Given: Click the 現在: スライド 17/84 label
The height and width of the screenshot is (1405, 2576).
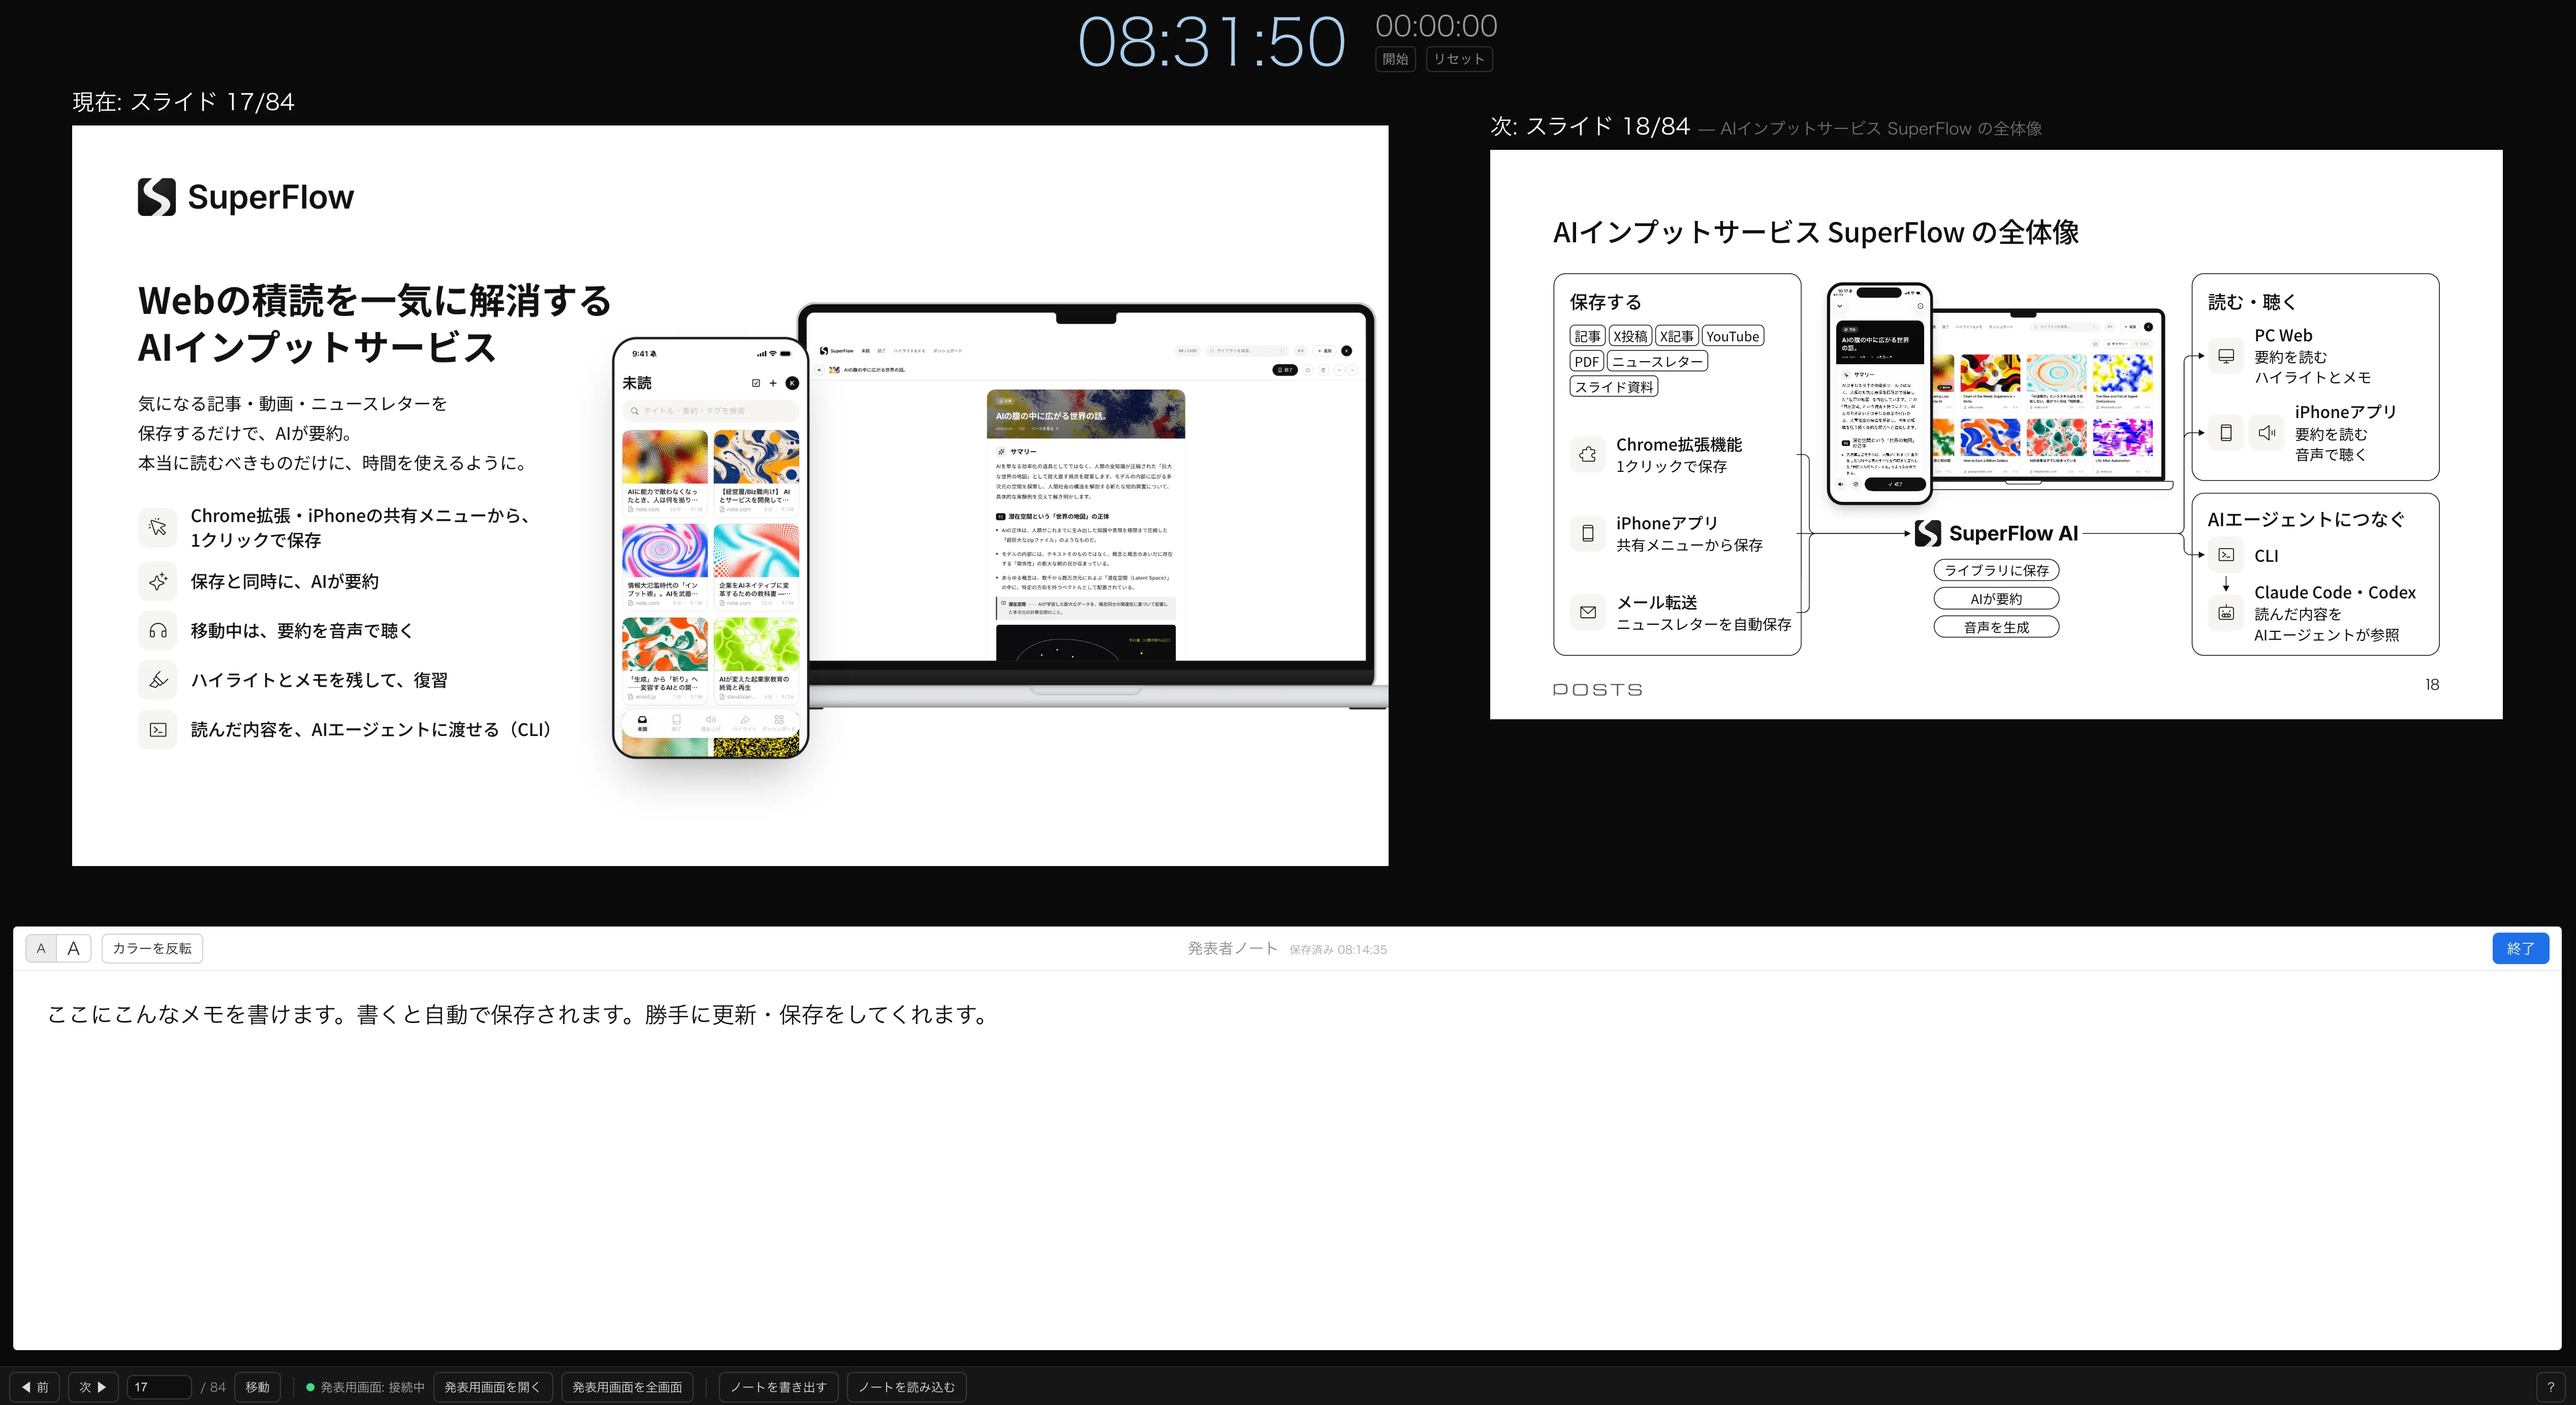Looking at the screenshot, I should 183,102.
